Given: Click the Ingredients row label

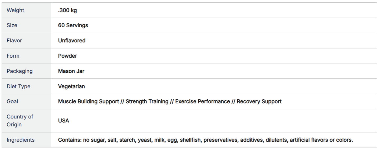Looking at the screenshot, I should pos(21,140).
